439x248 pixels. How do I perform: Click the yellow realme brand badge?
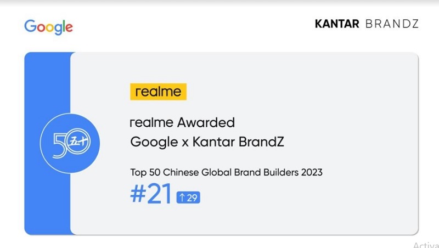coord(158,92)
